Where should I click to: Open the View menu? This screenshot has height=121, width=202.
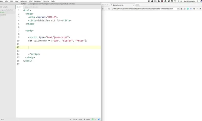[x=16, y=1]
